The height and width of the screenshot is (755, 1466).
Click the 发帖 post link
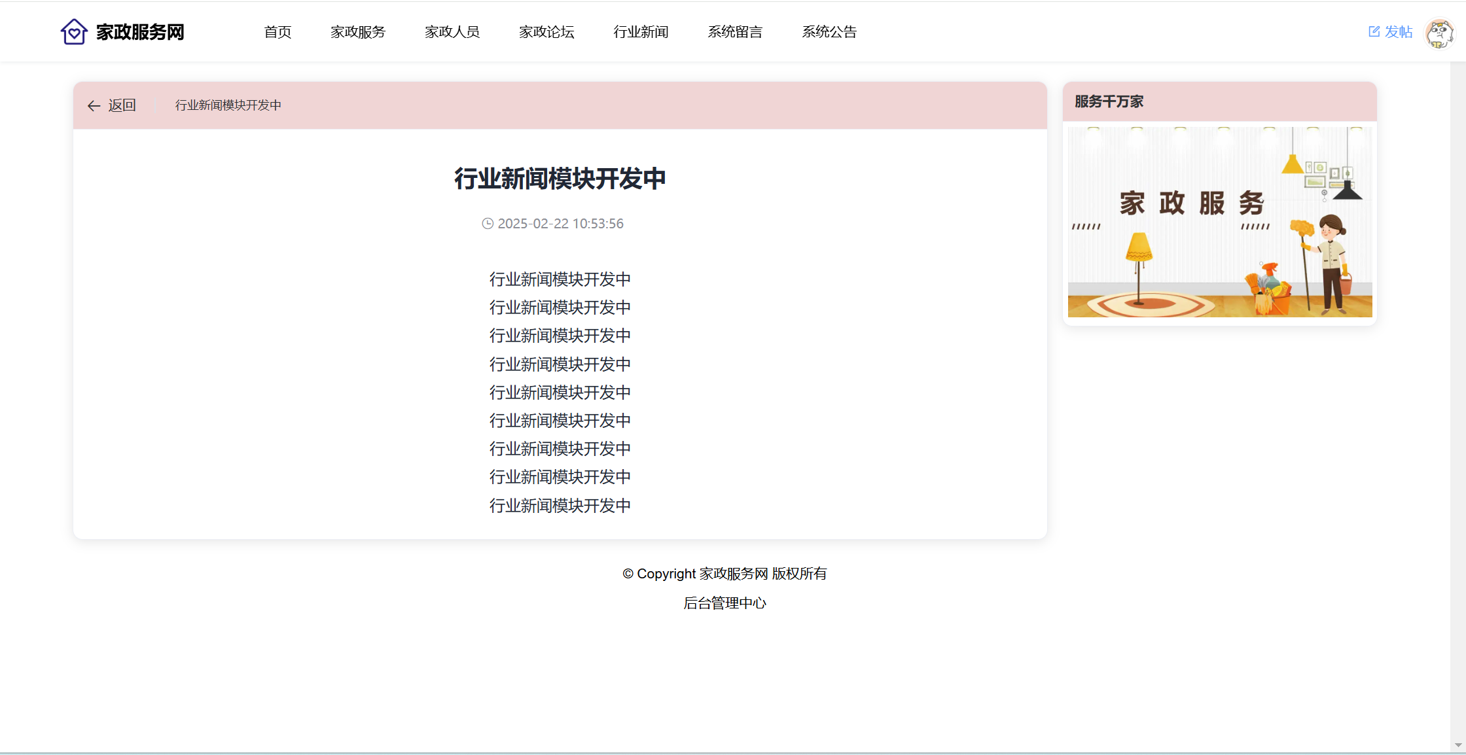coord(1399,32)
